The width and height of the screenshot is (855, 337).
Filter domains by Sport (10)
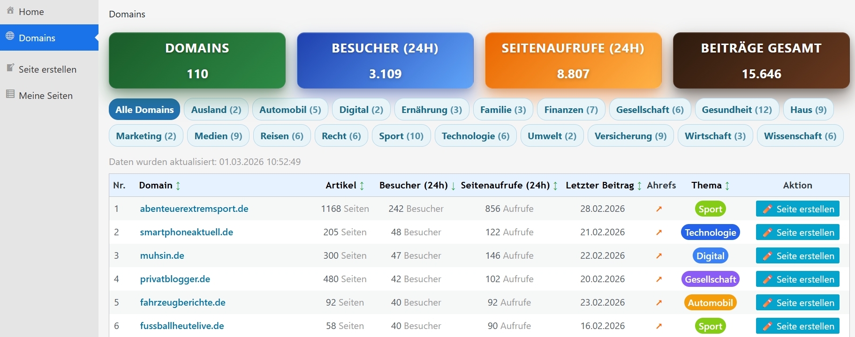pos(401,136)
